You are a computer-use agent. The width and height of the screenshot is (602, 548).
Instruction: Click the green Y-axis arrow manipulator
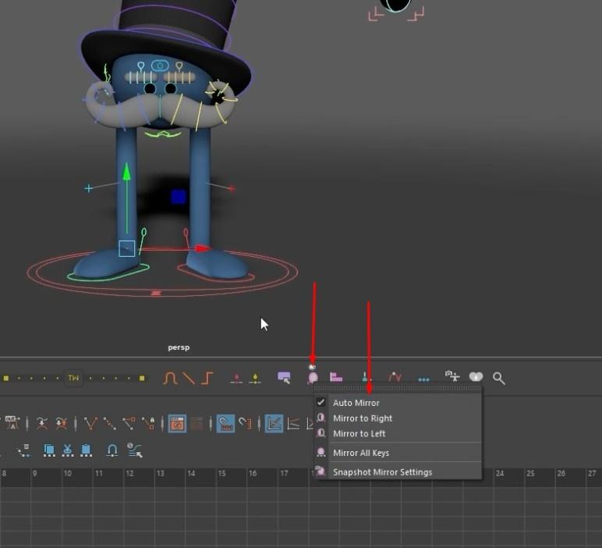[x=126, y=173]
